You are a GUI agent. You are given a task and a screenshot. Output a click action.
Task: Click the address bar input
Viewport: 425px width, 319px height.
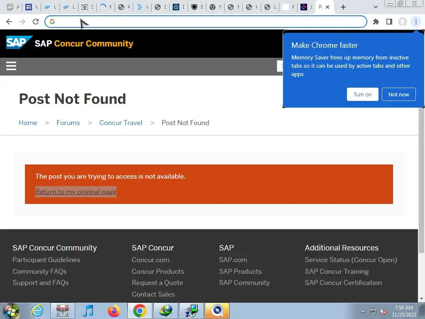click(206, 22)
